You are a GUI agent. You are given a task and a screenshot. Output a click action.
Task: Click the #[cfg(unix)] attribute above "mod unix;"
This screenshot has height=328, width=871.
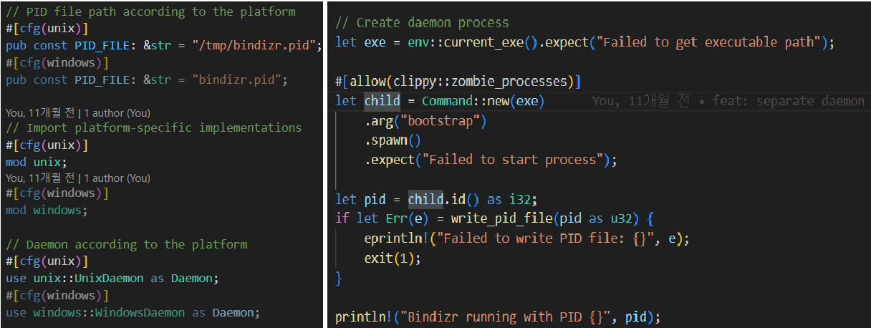coord(47,145)
